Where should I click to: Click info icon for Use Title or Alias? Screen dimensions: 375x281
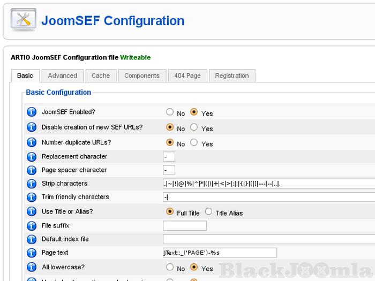click(x=32, y=211)
